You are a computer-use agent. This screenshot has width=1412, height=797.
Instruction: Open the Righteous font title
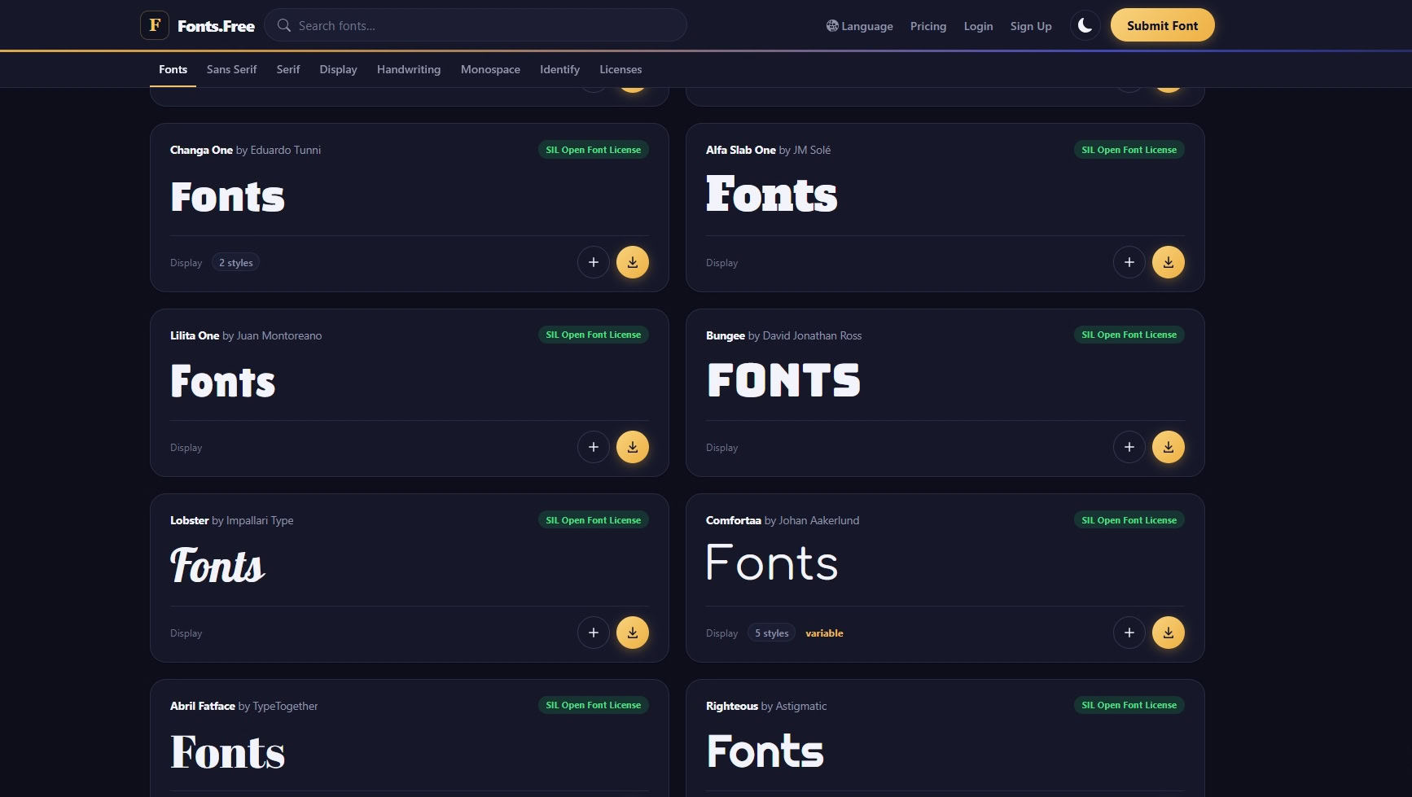731,706
